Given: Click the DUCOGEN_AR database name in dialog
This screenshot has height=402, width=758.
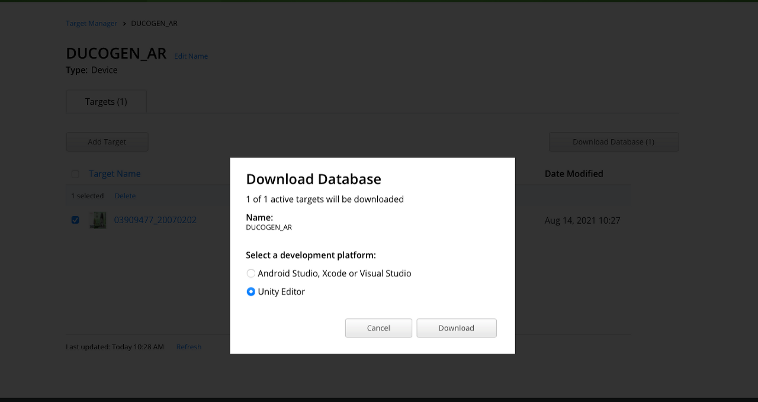Looking at the screenshot, I should coord(269,227).
